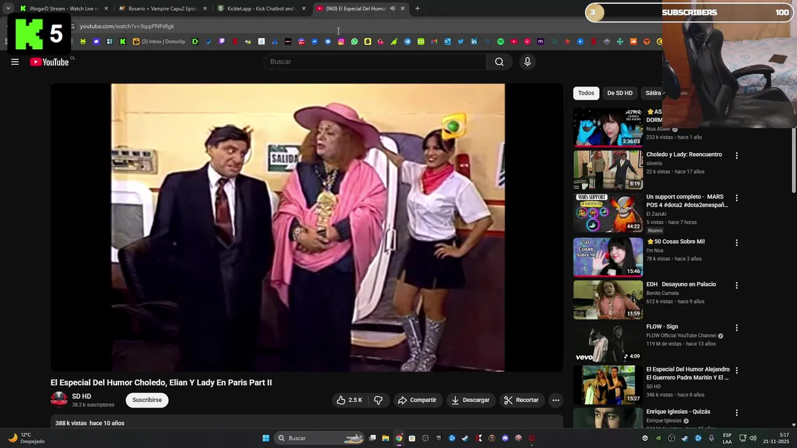Open Un support completo MARS thumbnail
This screenshot has width=797, height=448.
point(608,213)
